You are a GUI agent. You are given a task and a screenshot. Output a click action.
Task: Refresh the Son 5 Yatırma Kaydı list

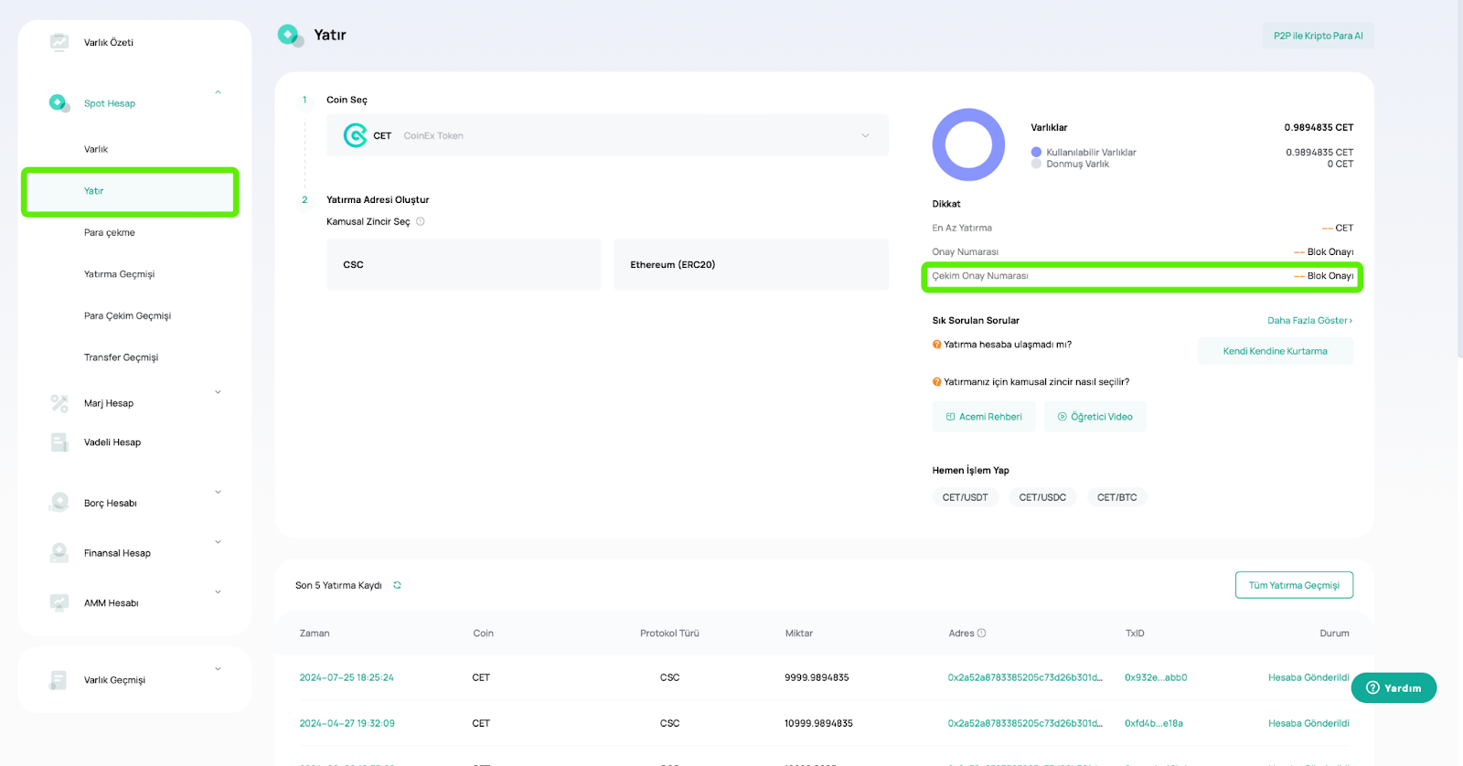pyautogui.click(x=397, y=585)
